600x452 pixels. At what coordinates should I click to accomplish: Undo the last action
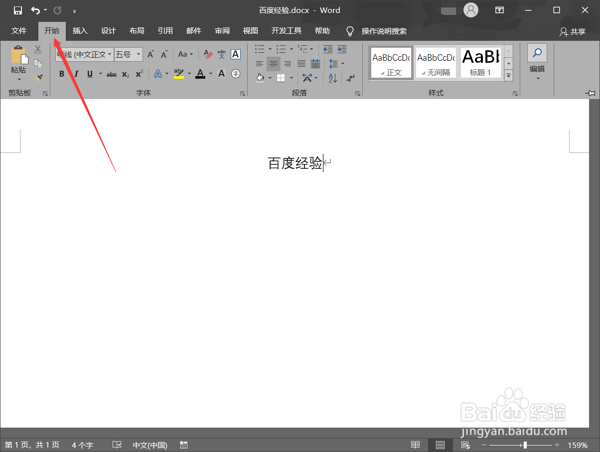(x=35, y=10)
